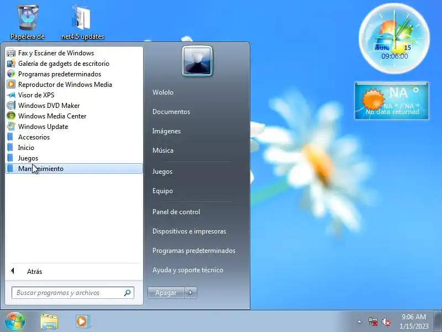Open shutdown options arrow next to Apagar

(x=191, y=293)
